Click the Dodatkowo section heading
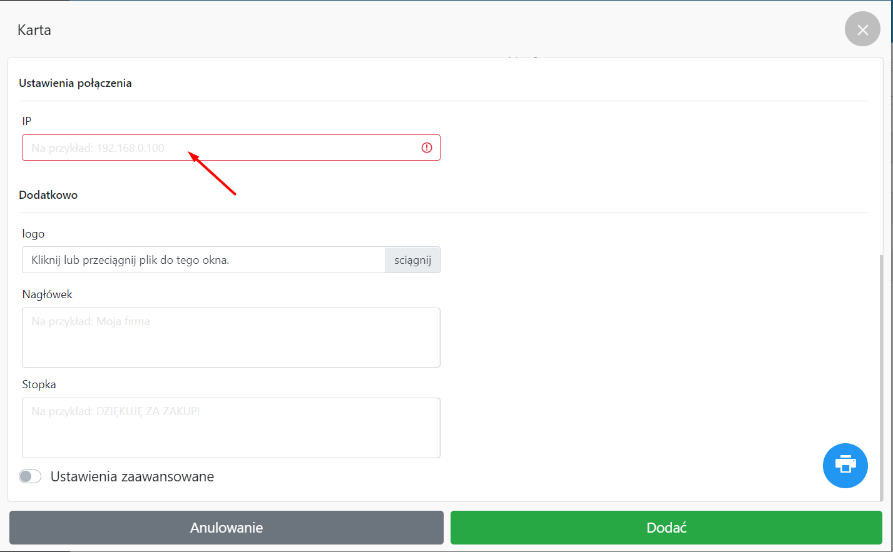Viewport: 893px width, 552px height. pos(48,195)
